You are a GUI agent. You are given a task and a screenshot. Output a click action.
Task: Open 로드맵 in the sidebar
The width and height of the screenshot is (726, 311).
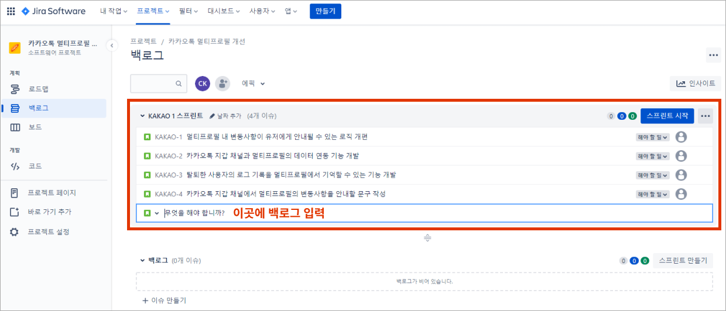[53, 89]
